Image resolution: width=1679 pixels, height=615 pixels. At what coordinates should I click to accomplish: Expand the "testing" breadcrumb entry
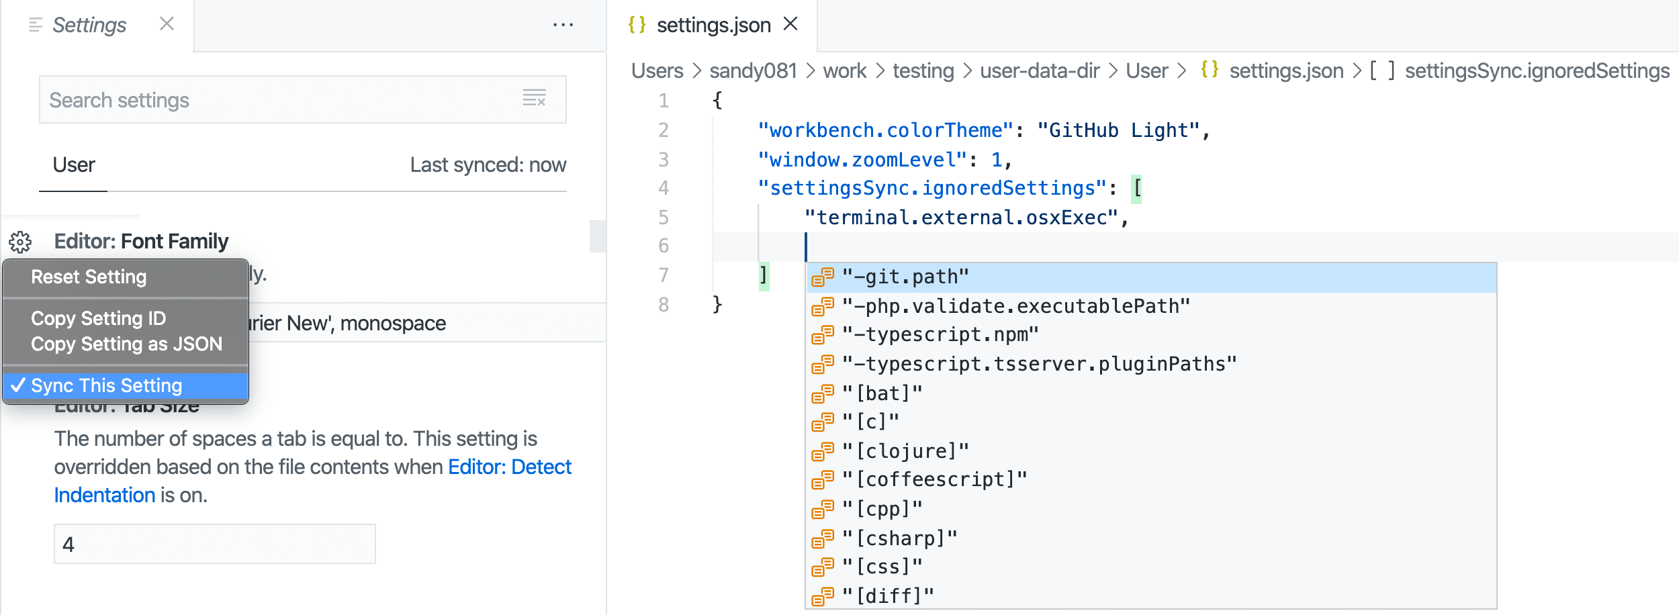(x=923, y=70)
